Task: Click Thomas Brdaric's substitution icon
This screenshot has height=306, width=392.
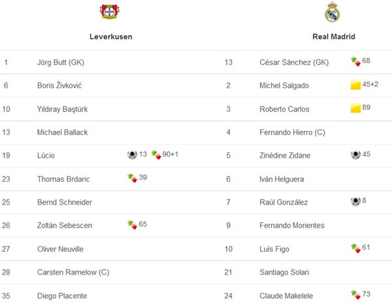Action: 133,178
